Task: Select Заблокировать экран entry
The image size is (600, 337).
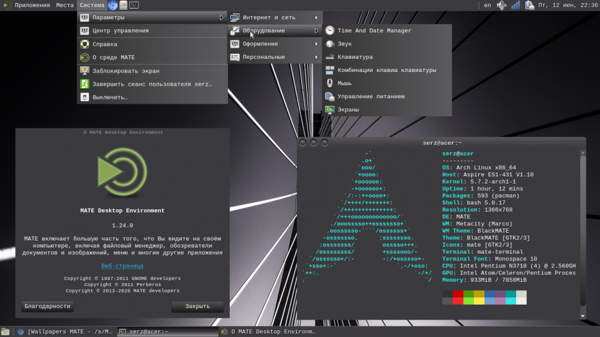Action: tap(152, 71)
